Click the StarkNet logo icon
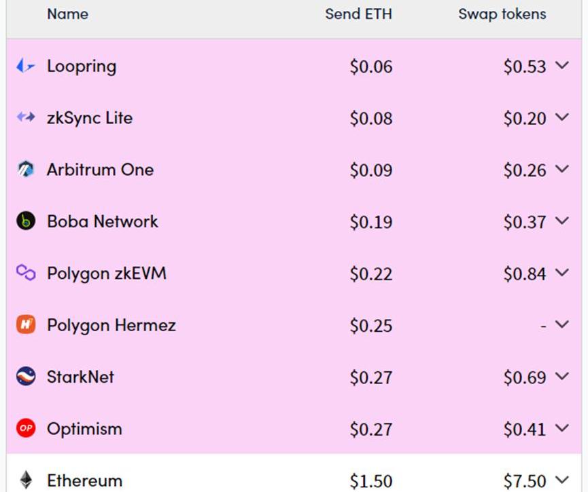The width and height of the screenshot is (588, 492). (25, 377)
